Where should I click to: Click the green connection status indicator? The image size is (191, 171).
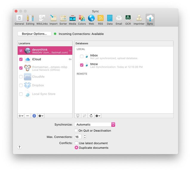point(55,34)
